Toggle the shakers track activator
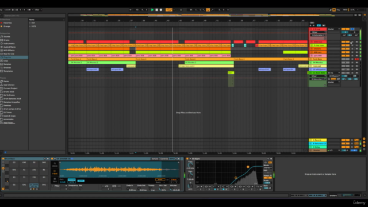This screenshot has width=368, height=207. pos(345,49)
